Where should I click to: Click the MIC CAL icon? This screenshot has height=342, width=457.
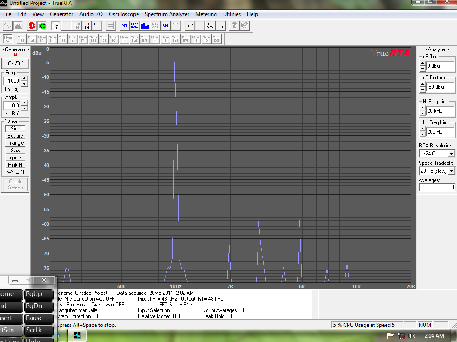[x=155, y=26]
